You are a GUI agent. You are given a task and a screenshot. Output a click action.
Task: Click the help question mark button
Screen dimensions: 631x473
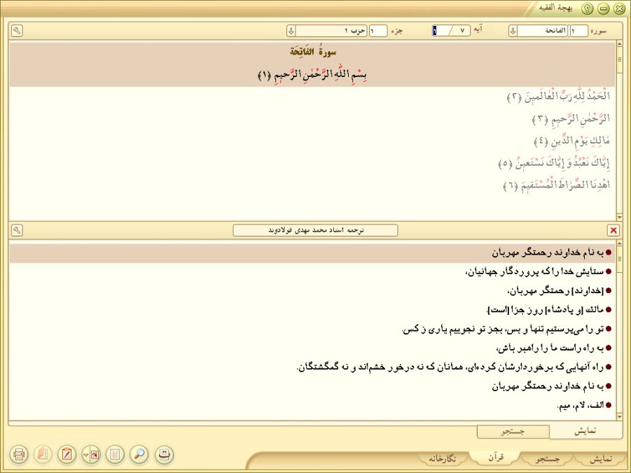coord(587,9)
